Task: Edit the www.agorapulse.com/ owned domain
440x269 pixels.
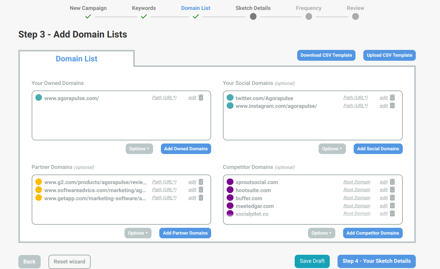Action: [x=192, y=98]
